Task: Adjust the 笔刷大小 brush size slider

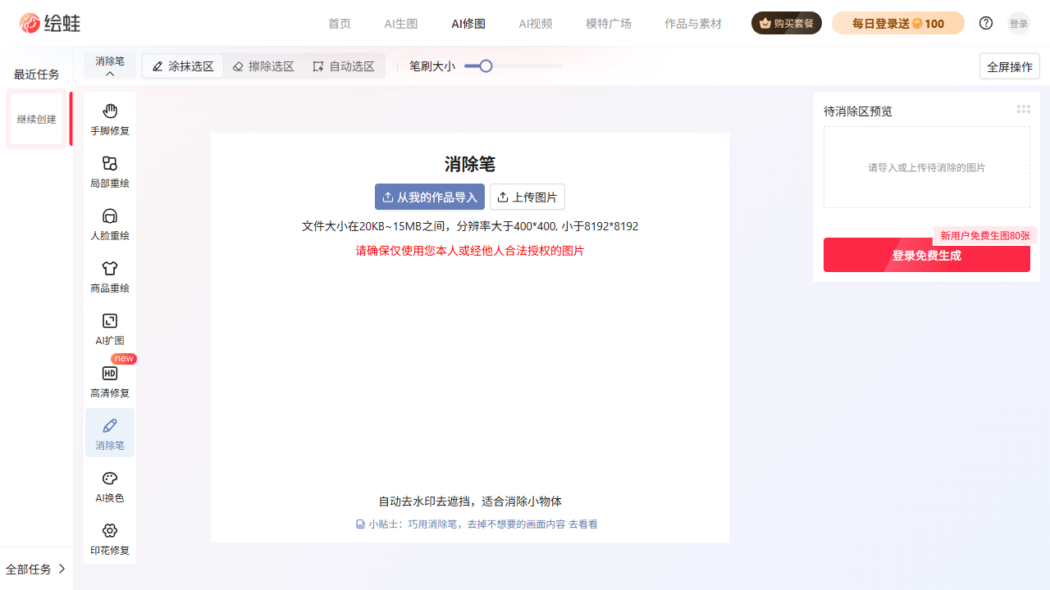Action: [486, 66]
